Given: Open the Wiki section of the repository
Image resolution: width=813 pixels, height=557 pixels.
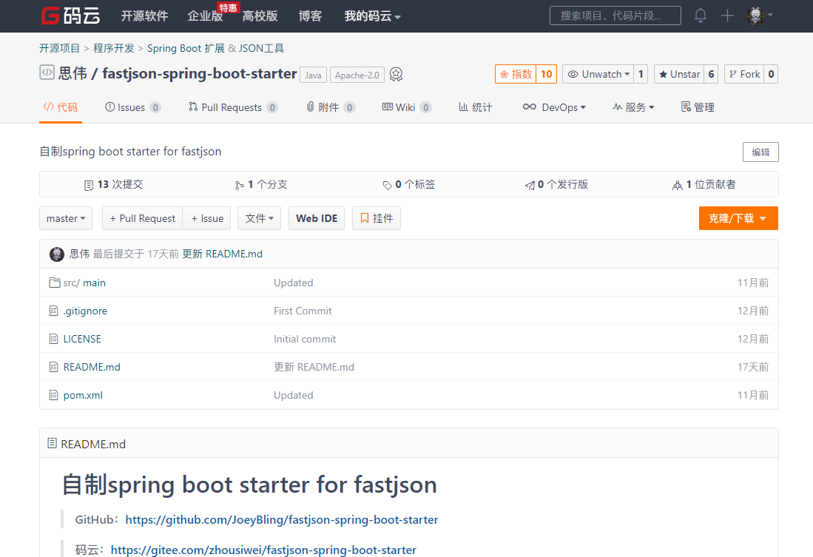Looking at the screenshot, I should pos(406,107).
